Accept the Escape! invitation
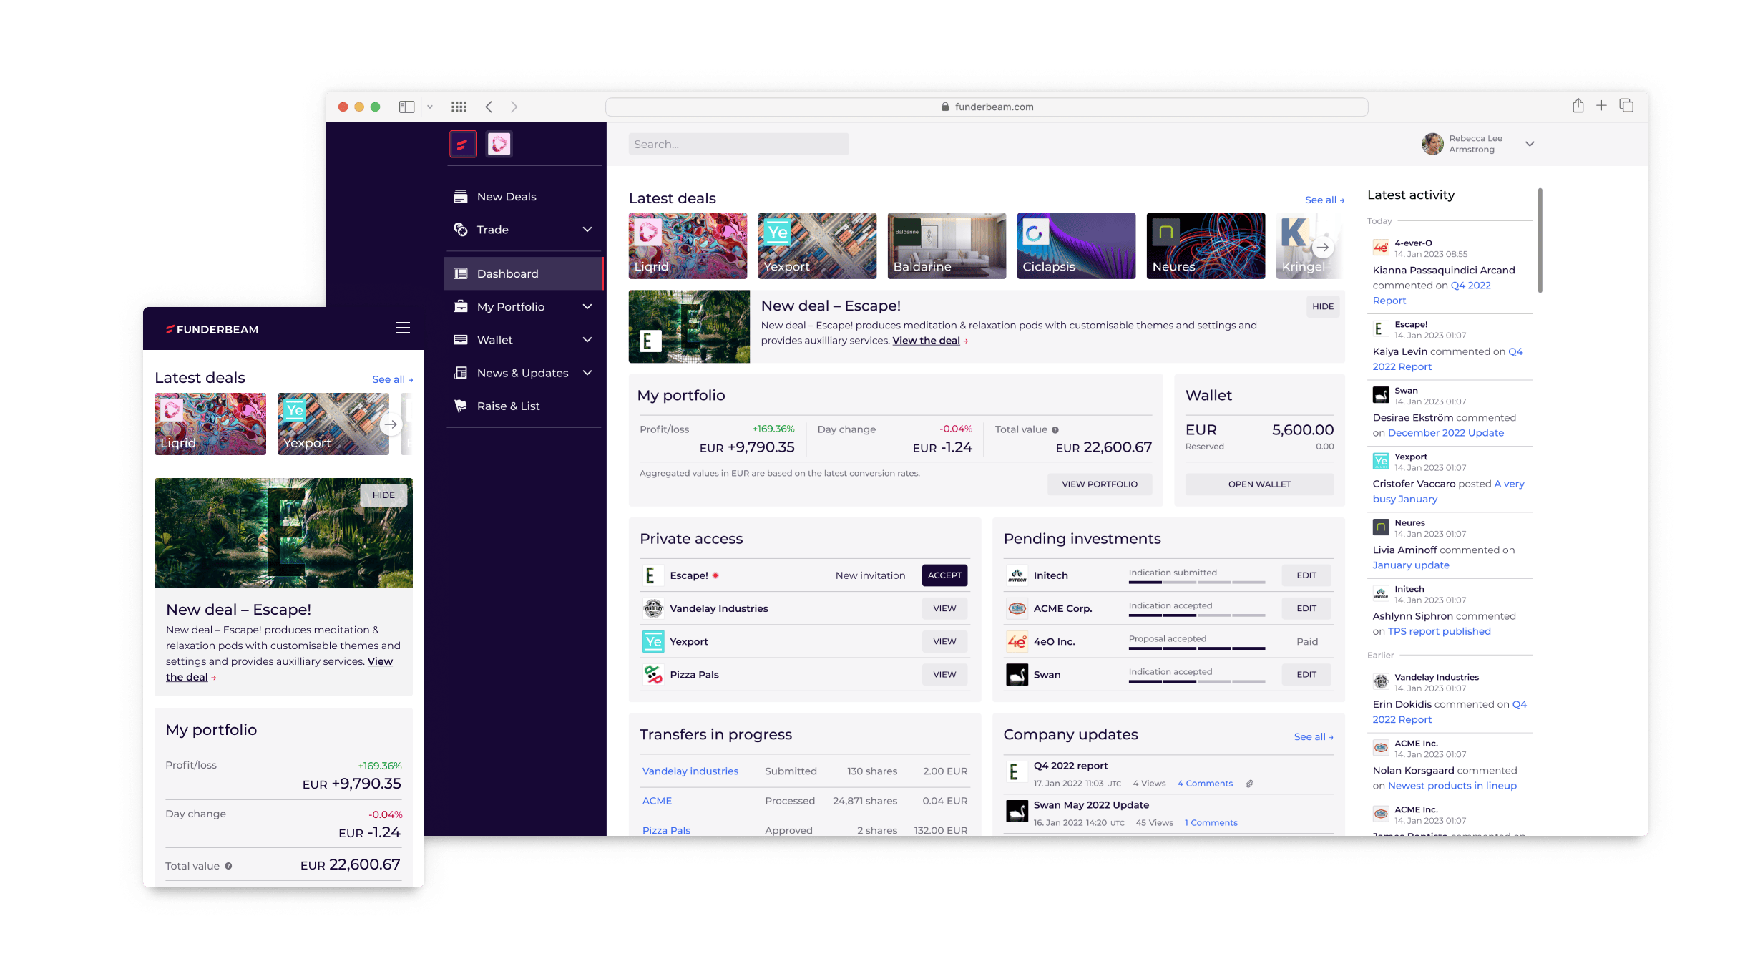This screenshot has height=979, width=1740. [x=944, y=575]
